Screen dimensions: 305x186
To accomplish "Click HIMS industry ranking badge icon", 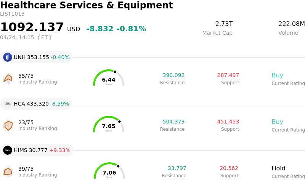I will point(8,172).
